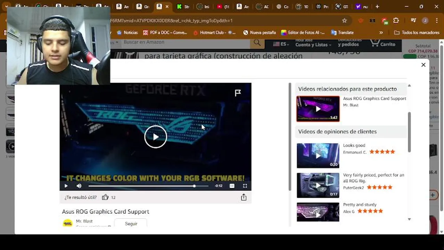Open the Mr. Blast profile avatar
The image size is (444, 250).
(x=68, y=223)
